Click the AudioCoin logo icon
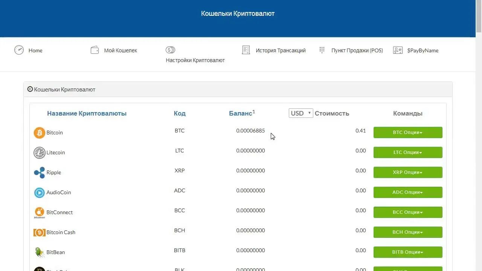This screenshot has height=271, width=482. pyautogui.click(x=40, y=192)
